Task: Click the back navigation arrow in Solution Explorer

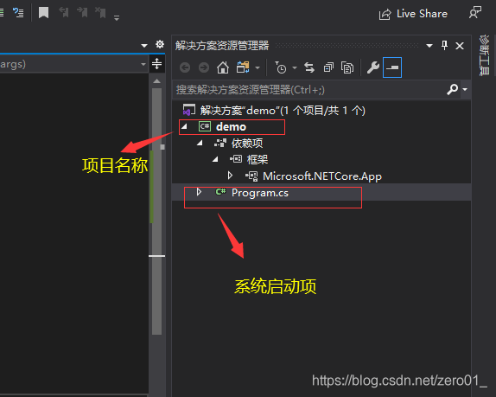Action: pyautogui.click(x=185, y=67)
